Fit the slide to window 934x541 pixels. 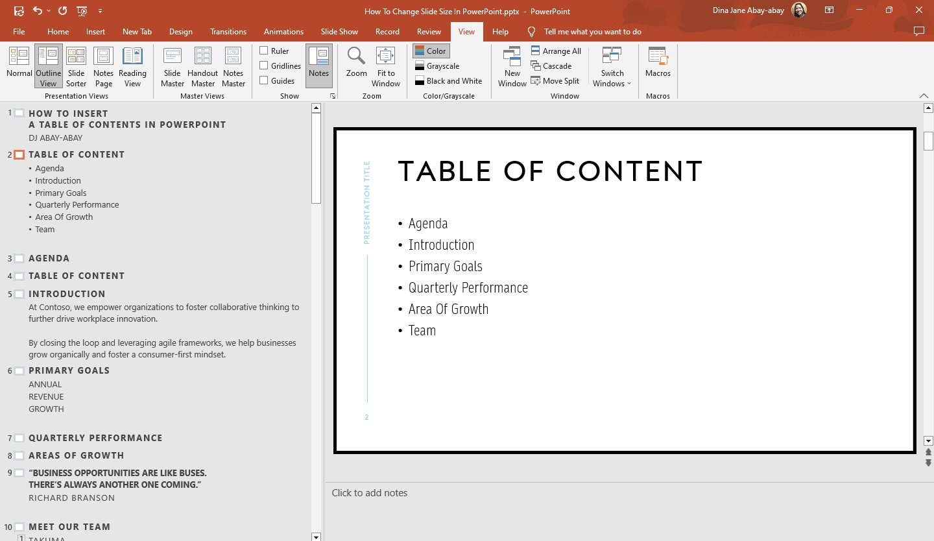[386, 65]
